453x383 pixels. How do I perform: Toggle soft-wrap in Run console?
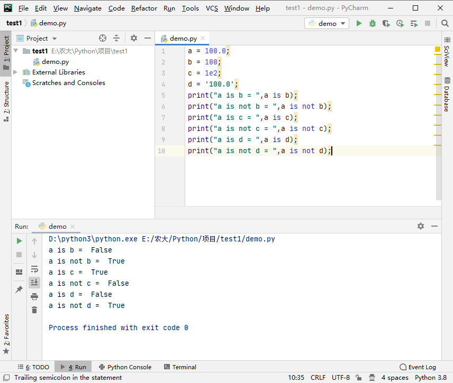click(x=34, y=269)
